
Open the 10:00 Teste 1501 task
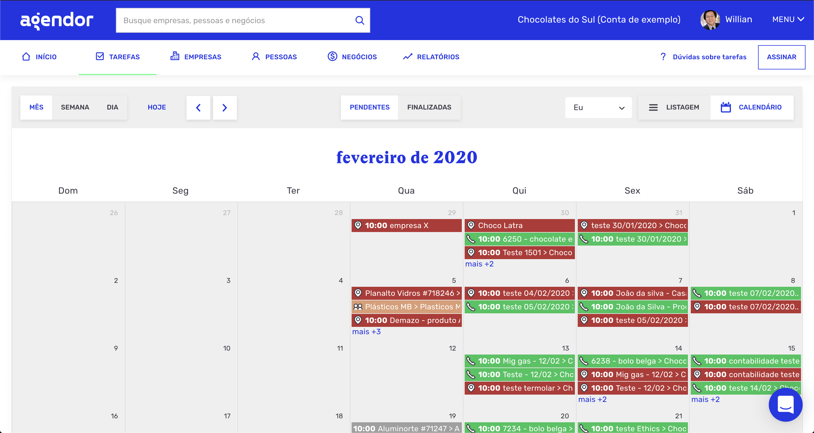click(519, 252)
